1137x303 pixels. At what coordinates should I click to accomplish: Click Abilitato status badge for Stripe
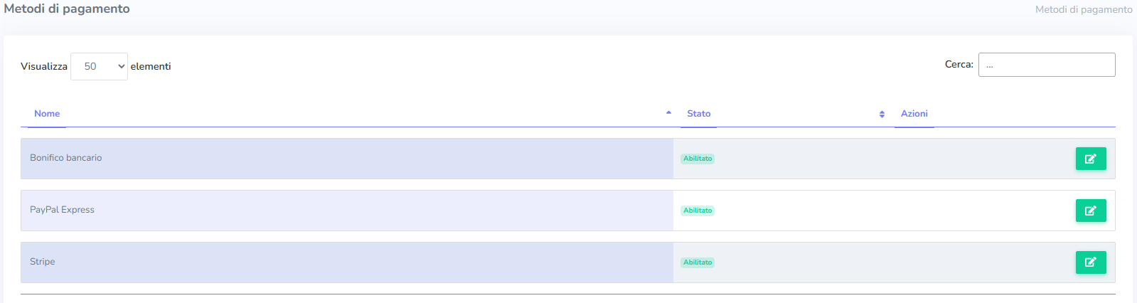tap(698, 262)
